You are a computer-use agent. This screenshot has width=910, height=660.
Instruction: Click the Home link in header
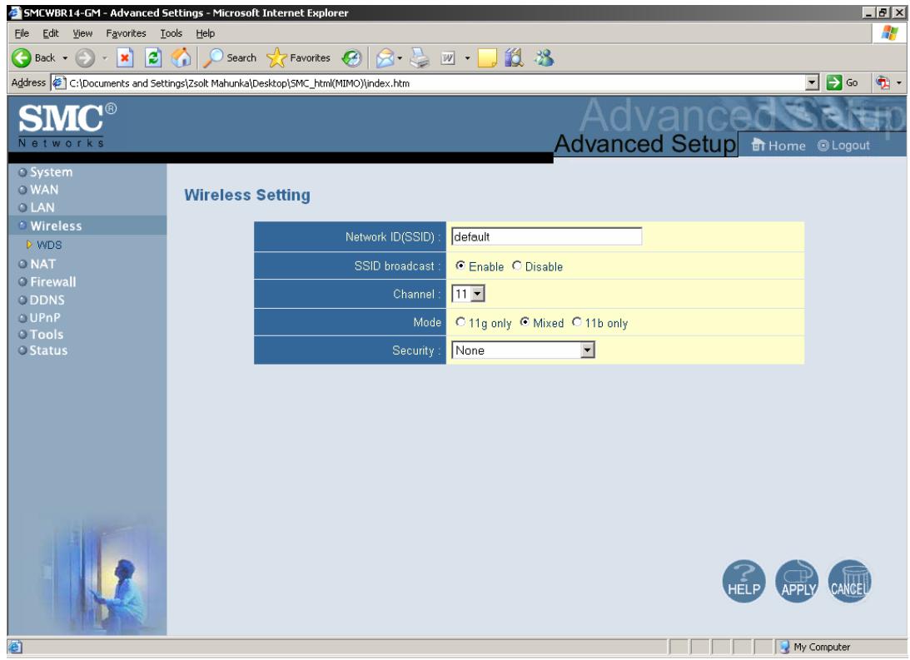[778, 145]
